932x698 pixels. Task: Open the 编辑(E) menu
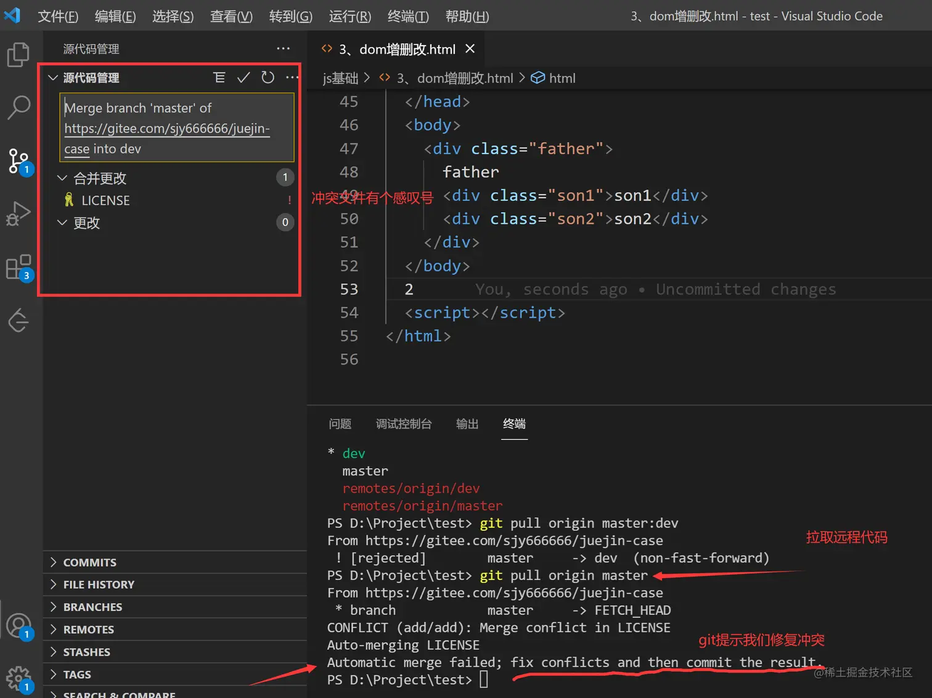click(x=115, y=16)
